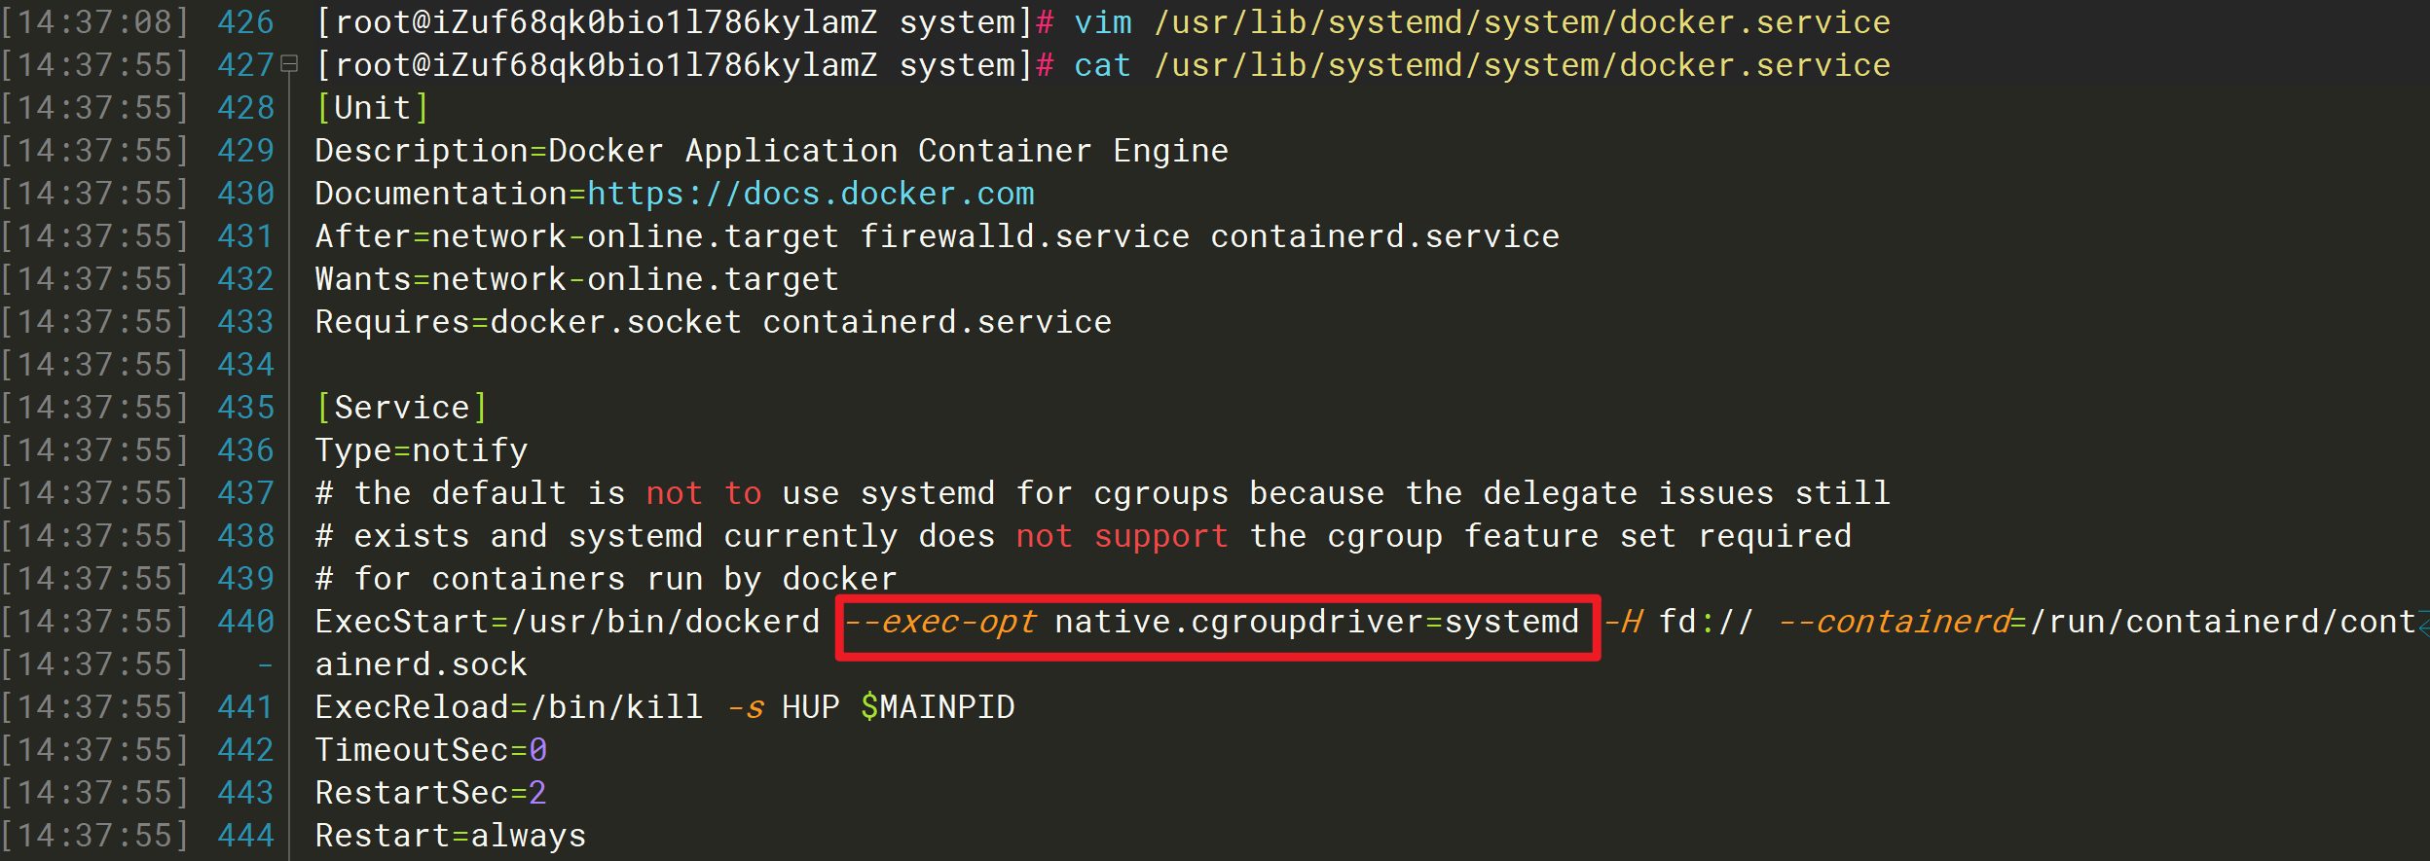Click the line-wrap indicator on line 440
Image resolution: width=2430 pixels, height=861 pixels.
click(2423, 624)
